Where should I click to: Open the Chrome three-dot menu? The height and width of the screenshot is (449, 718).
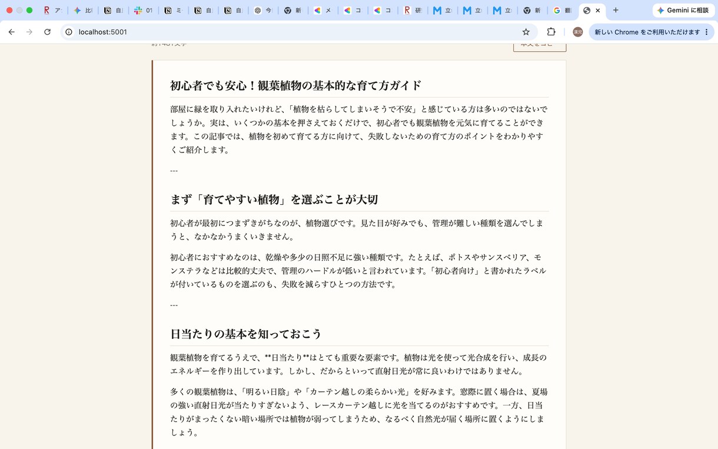tap(707, 32)
